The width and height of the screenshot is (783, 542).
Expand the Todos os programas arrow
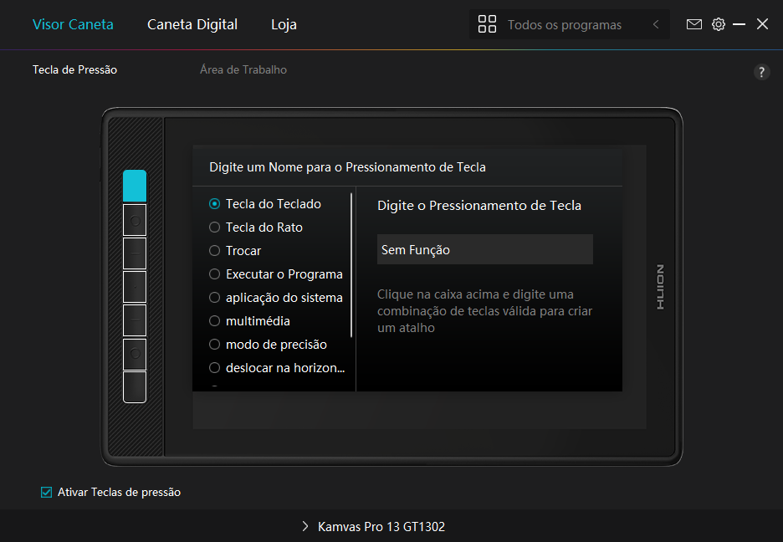click(656, 24)
